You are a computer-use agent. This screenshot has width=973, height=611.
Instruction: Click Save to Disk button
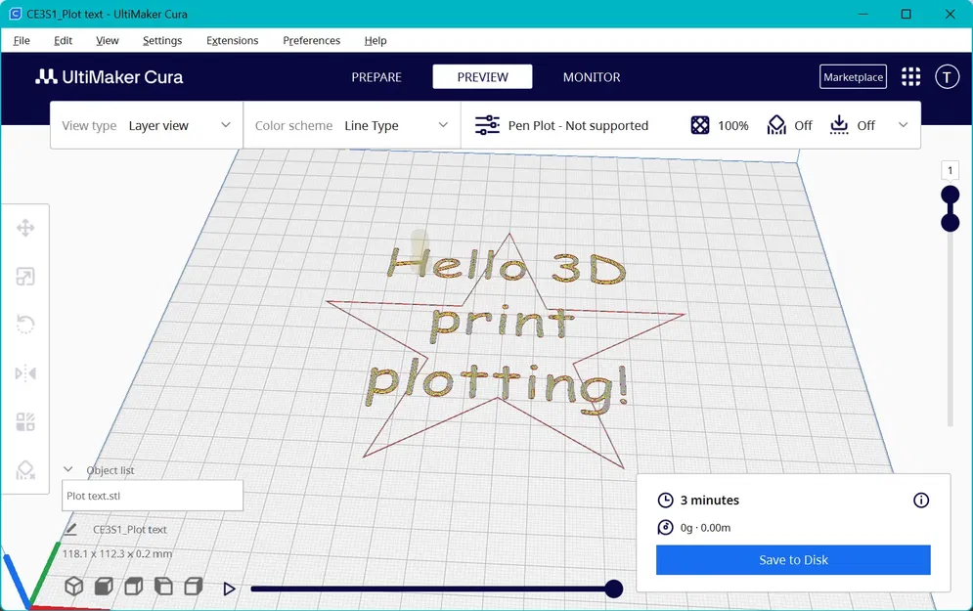(793, 559)
